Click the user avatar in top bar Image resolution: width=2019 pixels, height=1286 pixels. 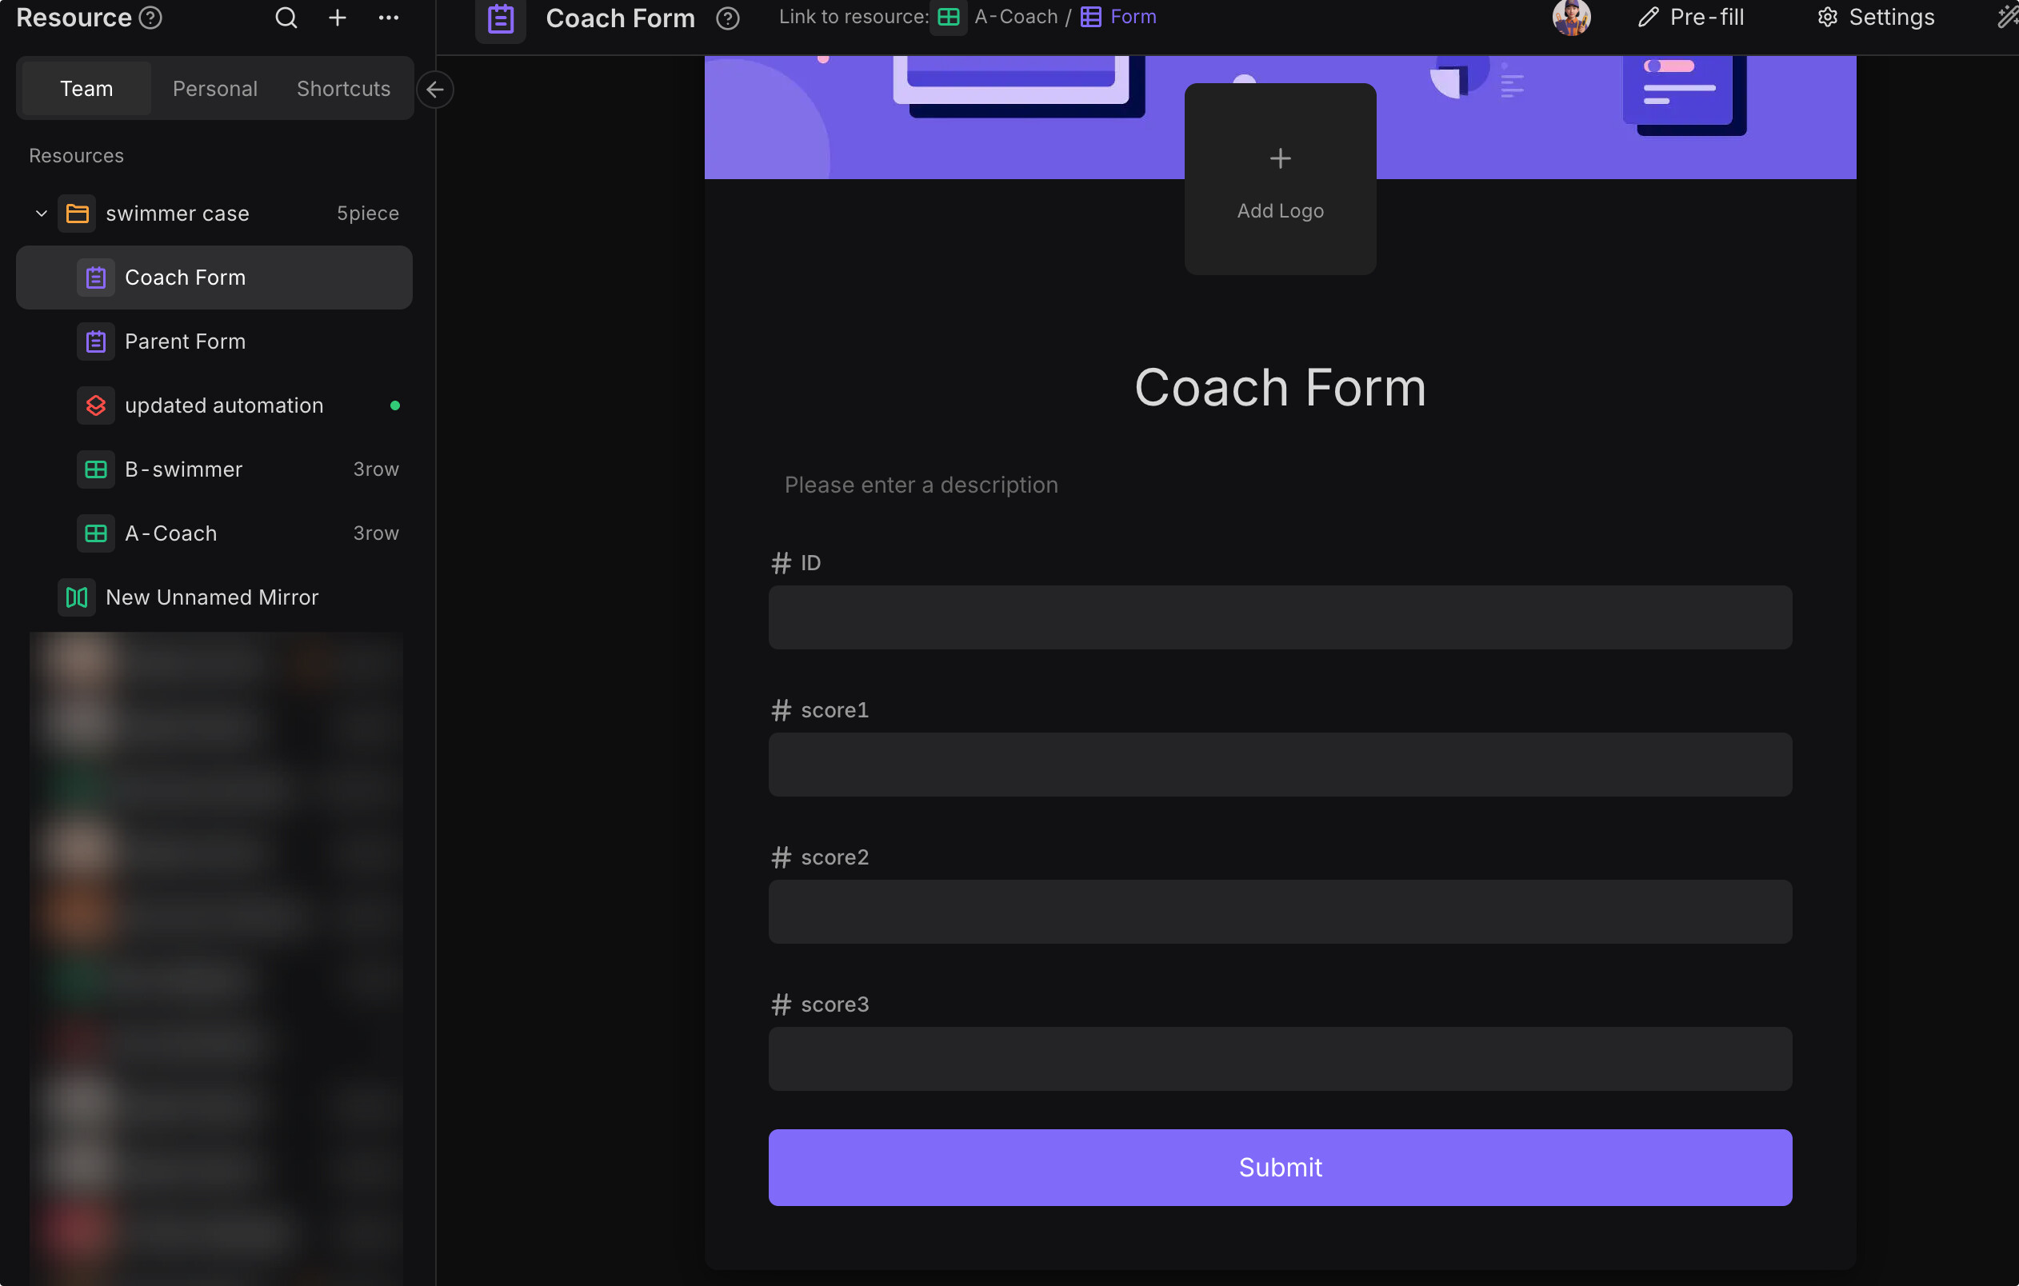coord(1571,18)
